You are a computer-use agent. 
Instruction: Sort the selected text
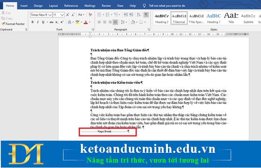click(139, 15)
